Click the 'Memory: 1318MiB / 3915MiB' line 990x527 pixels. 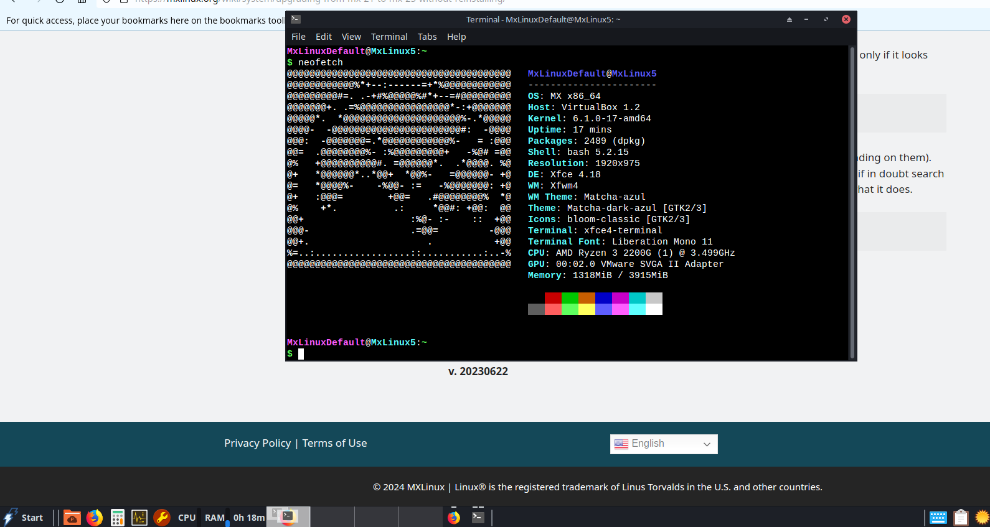click(598, 275)
